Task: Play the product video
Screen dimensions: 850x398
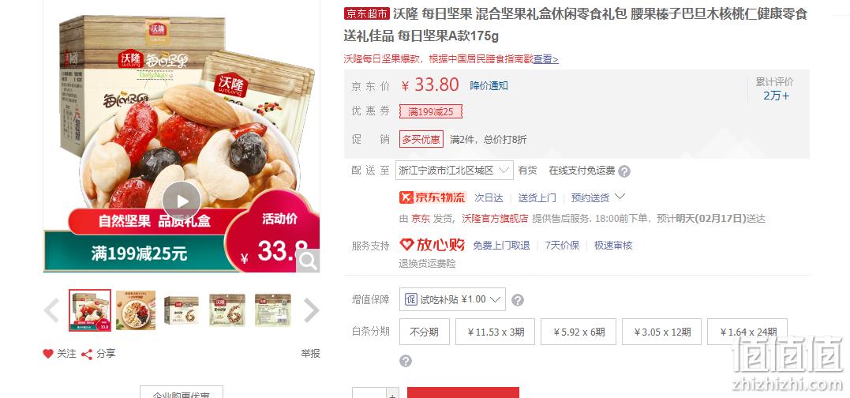Action: click(x=182, y=201)
